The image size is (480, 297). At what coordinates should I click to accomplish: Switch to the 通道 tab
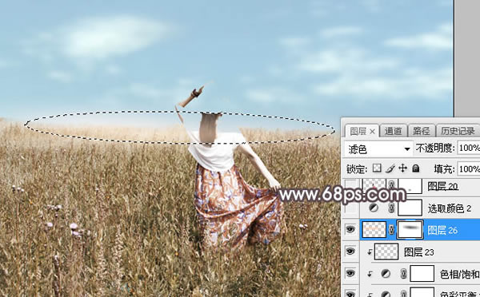point(393,131)
